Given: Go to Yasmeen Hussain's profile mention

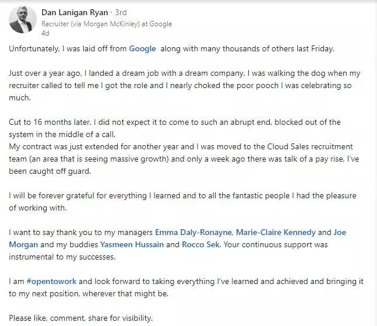Looking at the screenshot, I should click(132, 244).
